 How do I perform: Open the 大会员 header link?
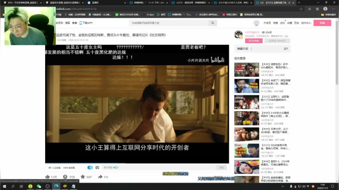click(x=267, y=23)
